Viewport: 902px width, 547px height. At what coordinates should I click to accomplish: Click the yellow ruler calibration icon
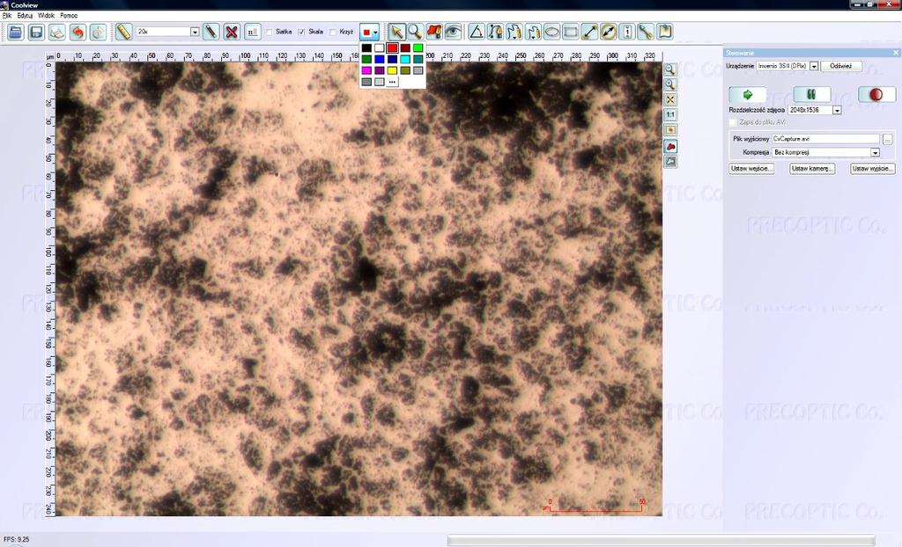123,32
